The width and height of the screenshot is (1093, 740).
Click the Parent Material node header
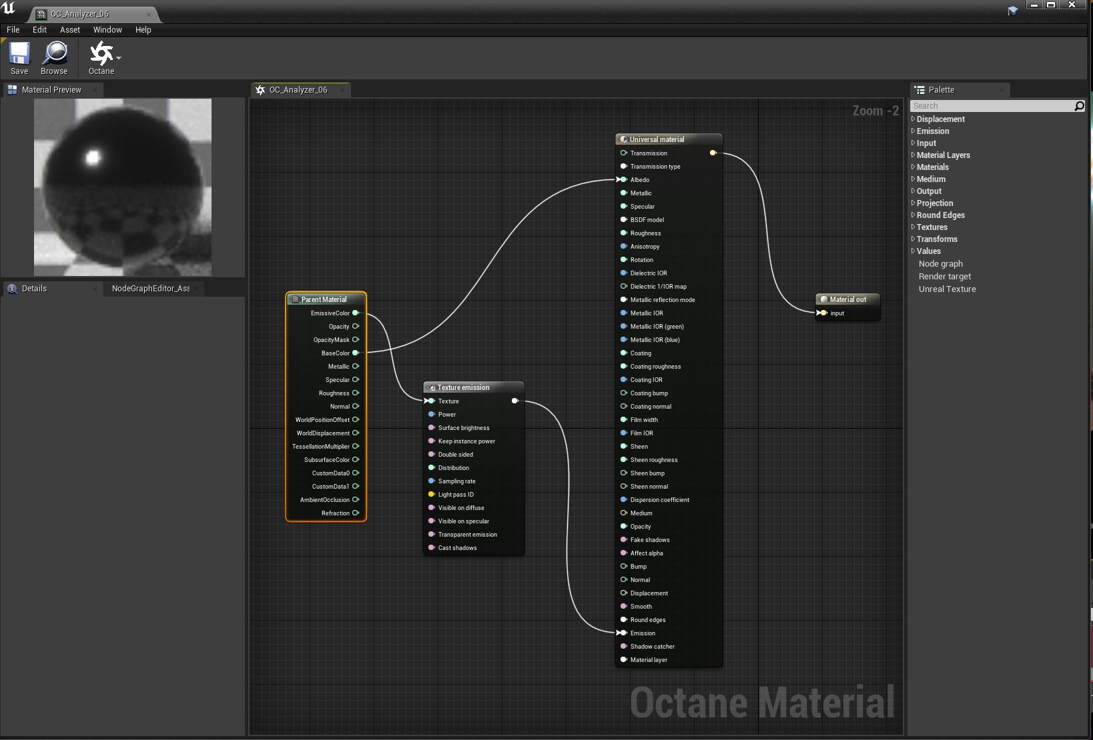[x=326, y=299]
